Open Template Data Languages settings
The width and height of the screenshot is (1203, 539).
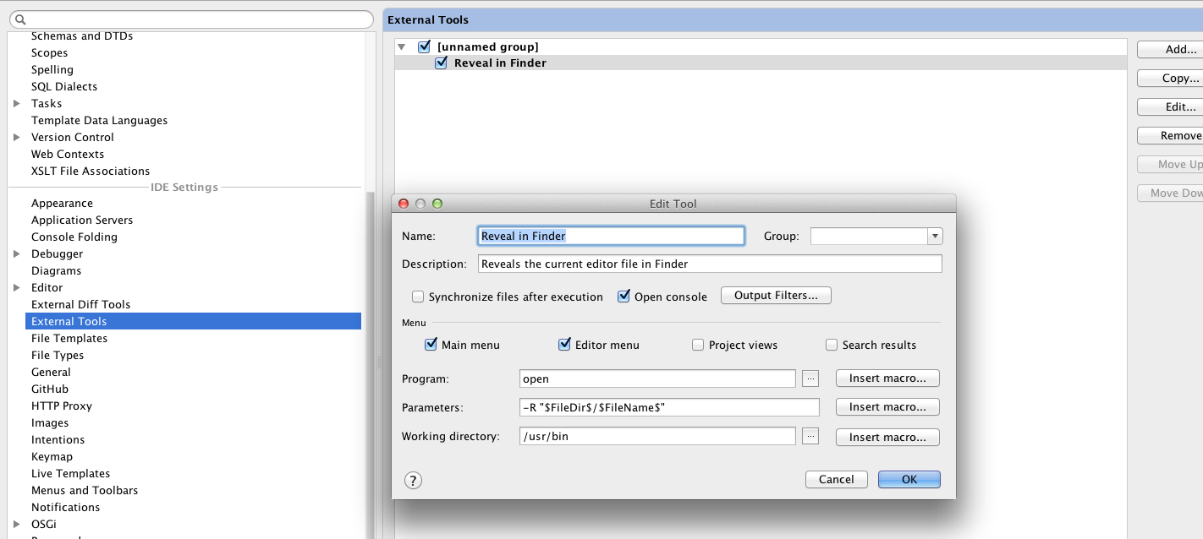click(99, 120)
